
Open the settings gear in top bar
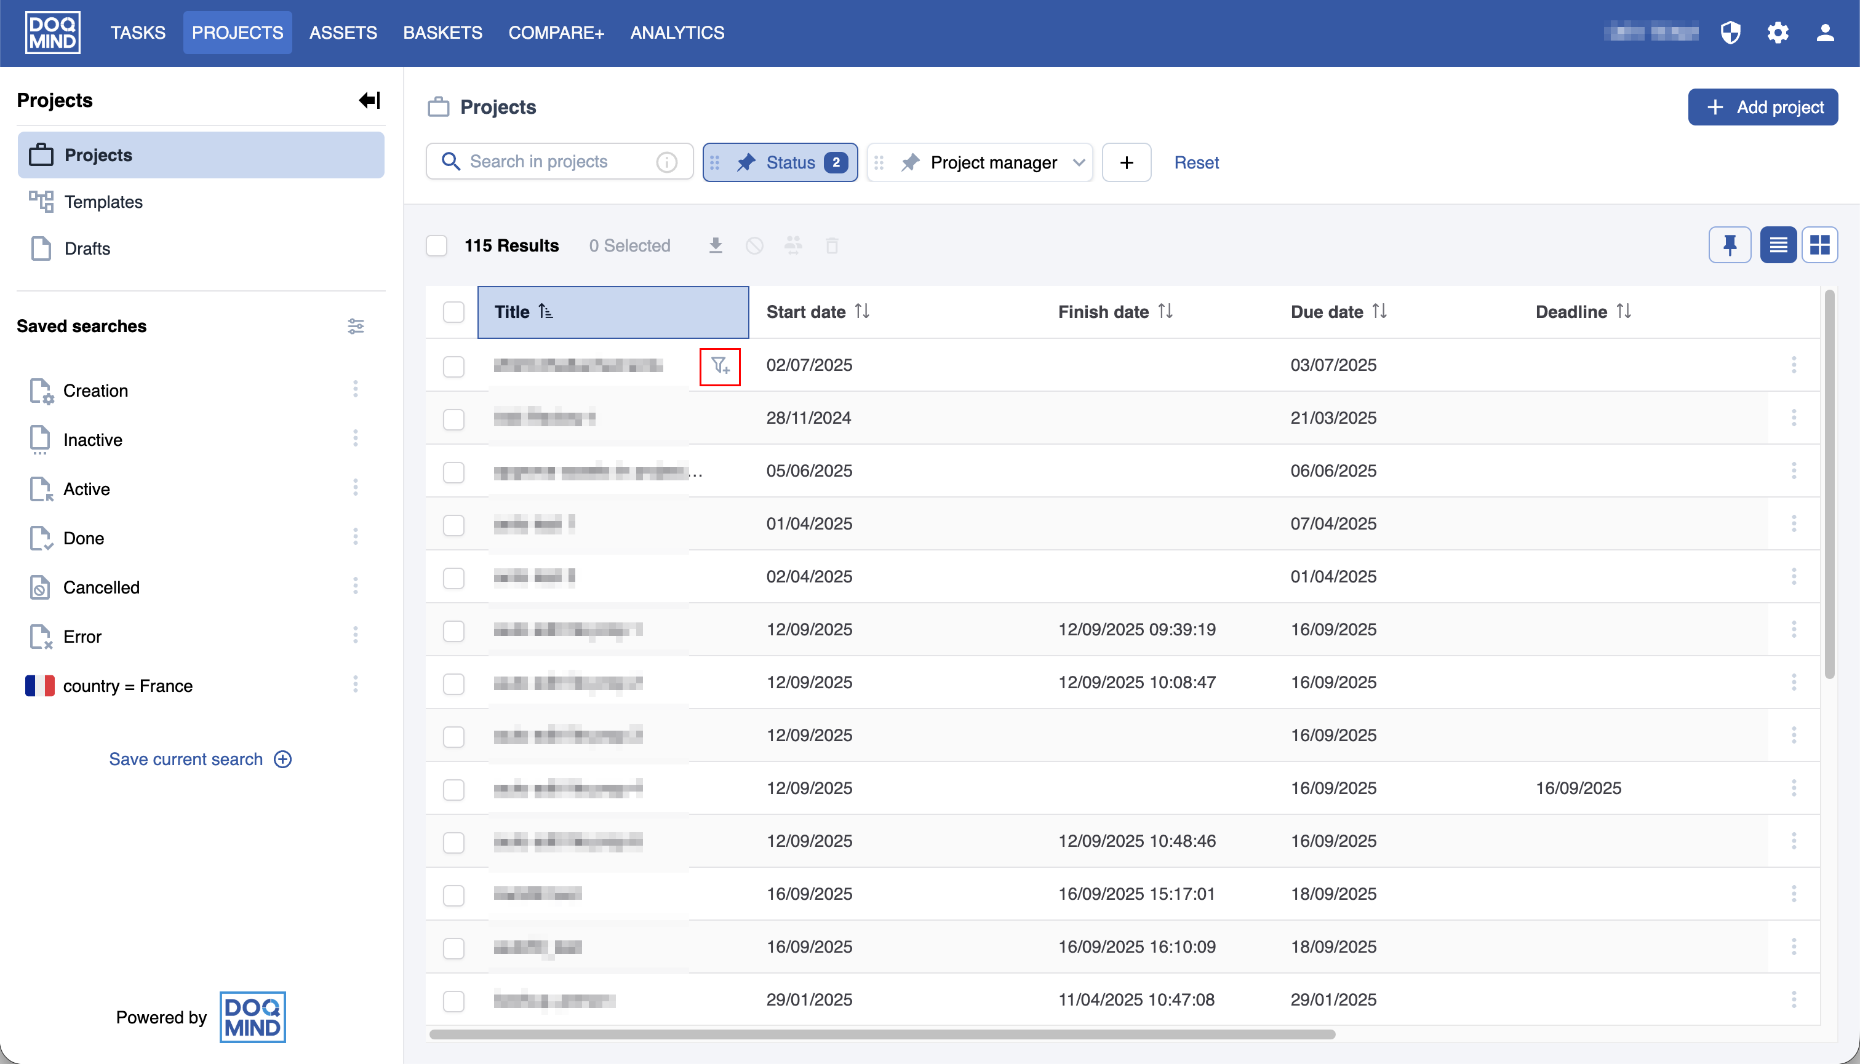[x=1778, y=33]
